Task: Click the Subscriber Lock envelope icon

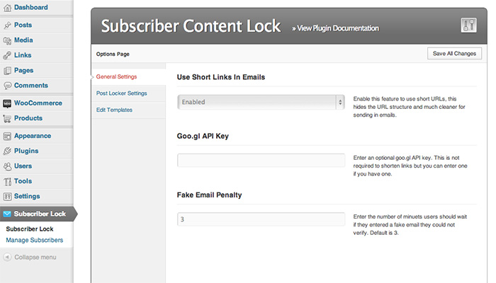Action: pos(7,214)
